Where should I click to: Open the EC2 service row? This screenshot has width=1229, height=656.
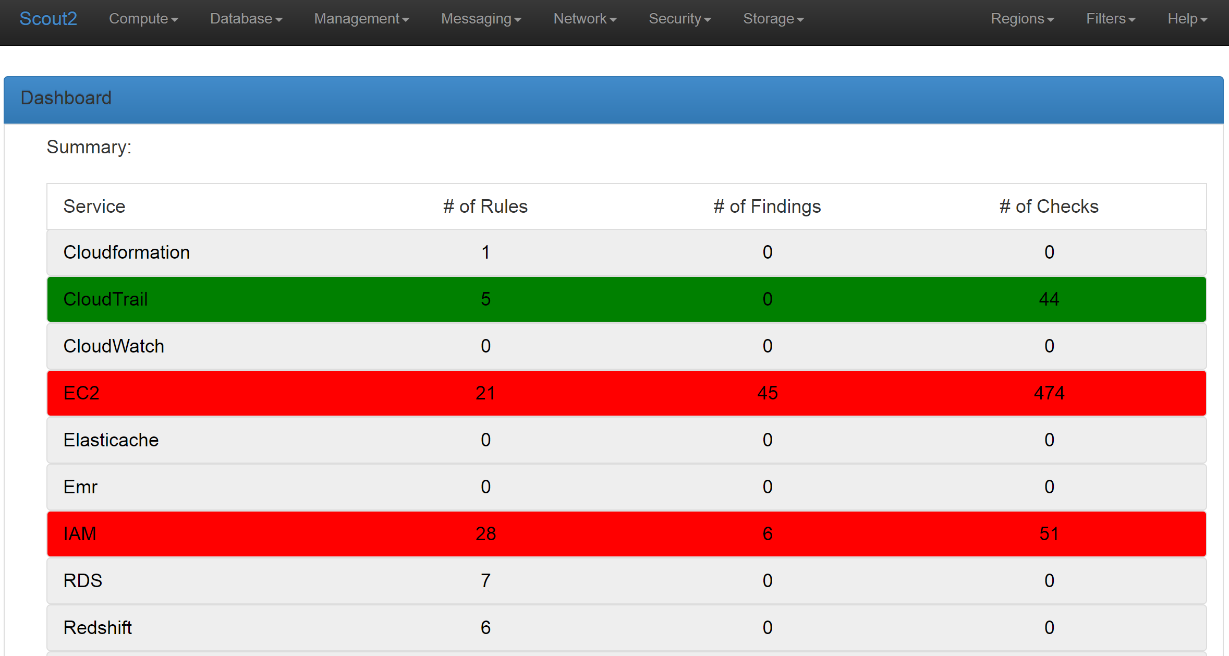pos(627,393)
